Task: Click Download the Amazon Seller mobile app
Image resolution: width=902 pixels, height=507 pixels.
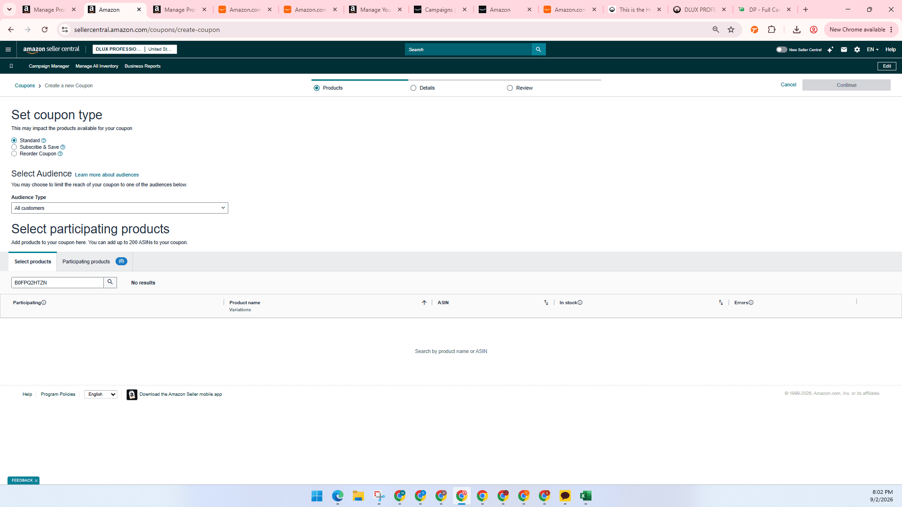Action: (180, 394)
